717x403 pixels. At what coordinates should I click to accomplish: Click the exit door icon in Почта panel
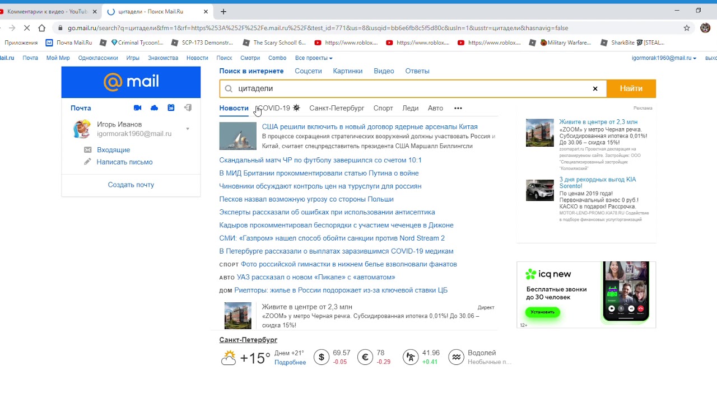click(x=188, y=108)
